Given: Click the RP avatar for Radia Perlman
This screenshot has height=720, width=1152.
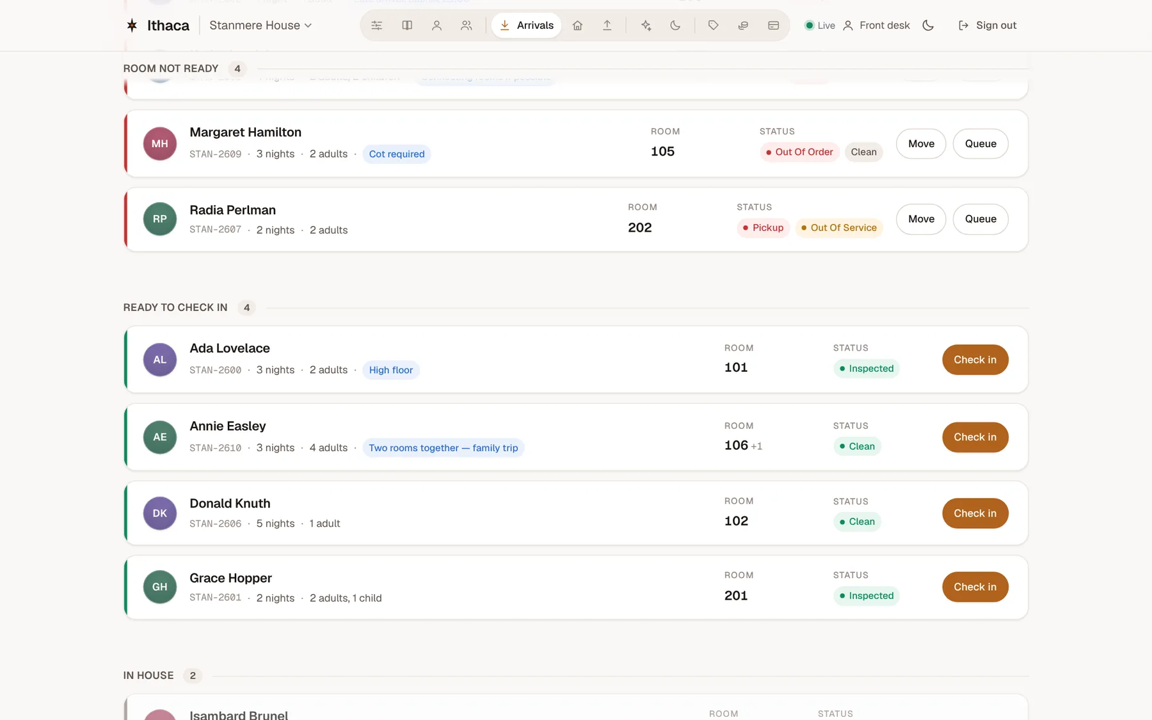Looking at the screenshot, I should click(160, 219).
